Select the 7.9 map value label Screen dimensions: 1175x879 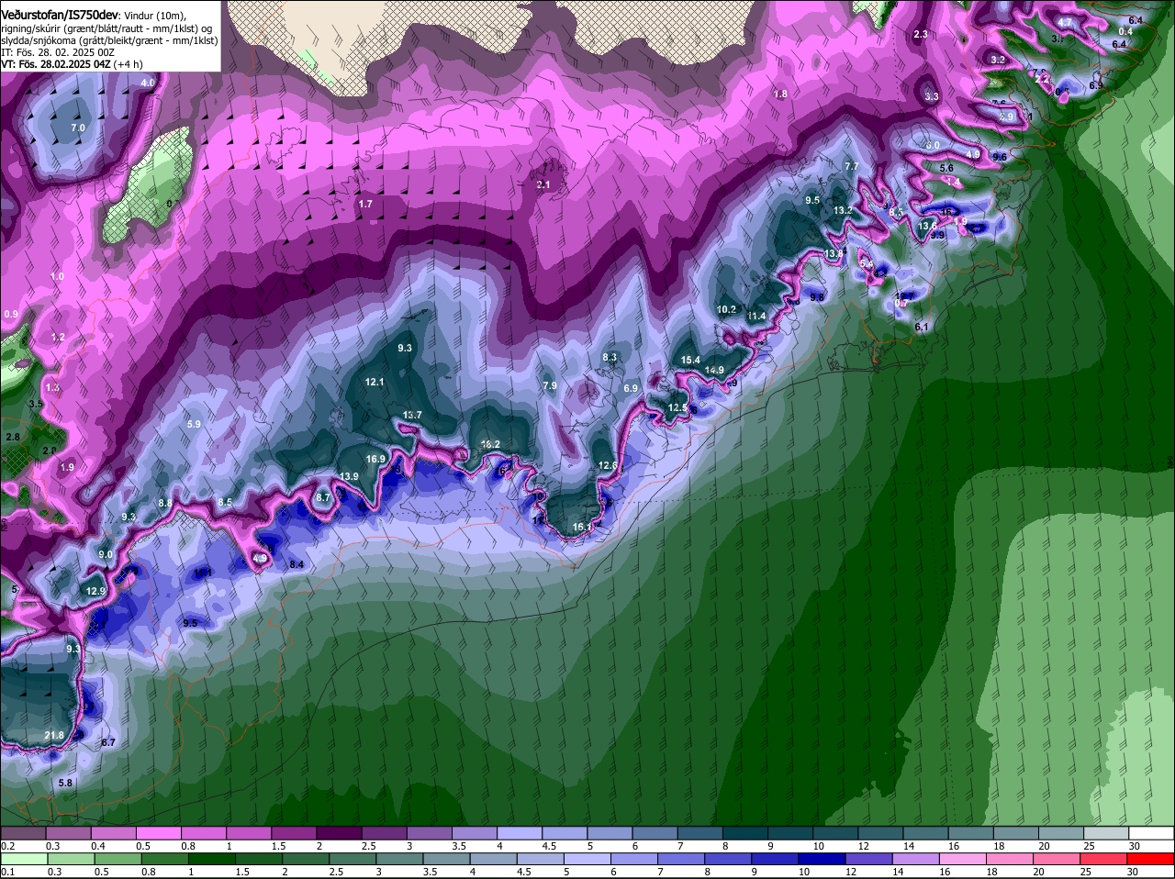[550, 386]
